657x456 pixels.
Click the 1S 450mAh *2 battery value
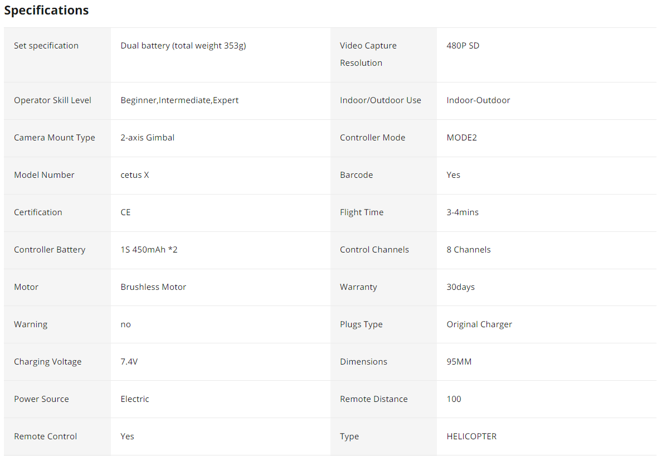tap(149, 249)
